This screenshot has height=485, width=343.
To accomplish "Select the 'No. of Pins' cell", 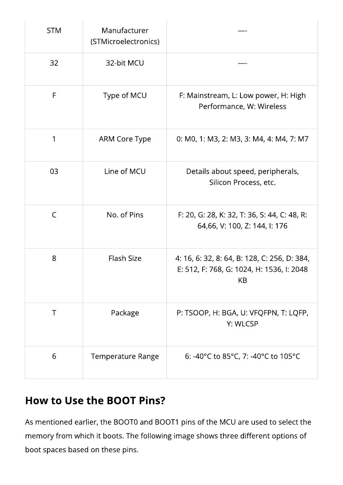I will (x=125, y=215).
